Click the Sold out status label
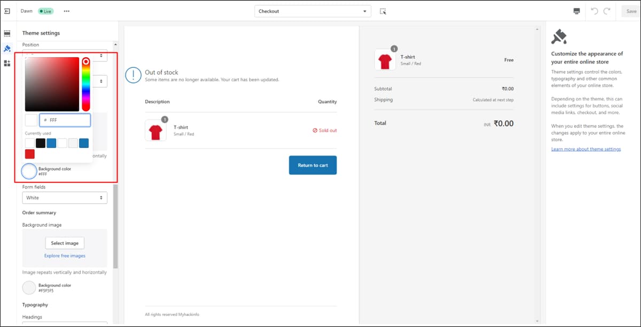Image resolution: width=641 pixels, height=327 pixels. coord(325,130)
